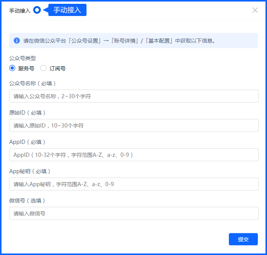Click the AppID（必填）field label
The image size is (267, 255).
tap(27, 142)
